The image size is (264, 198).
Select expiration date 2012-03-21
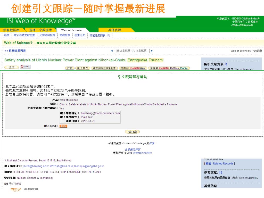pos(88,121)
